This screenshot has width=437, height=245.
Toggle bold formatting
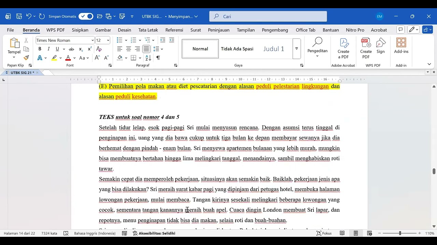[x=40, y=49]
